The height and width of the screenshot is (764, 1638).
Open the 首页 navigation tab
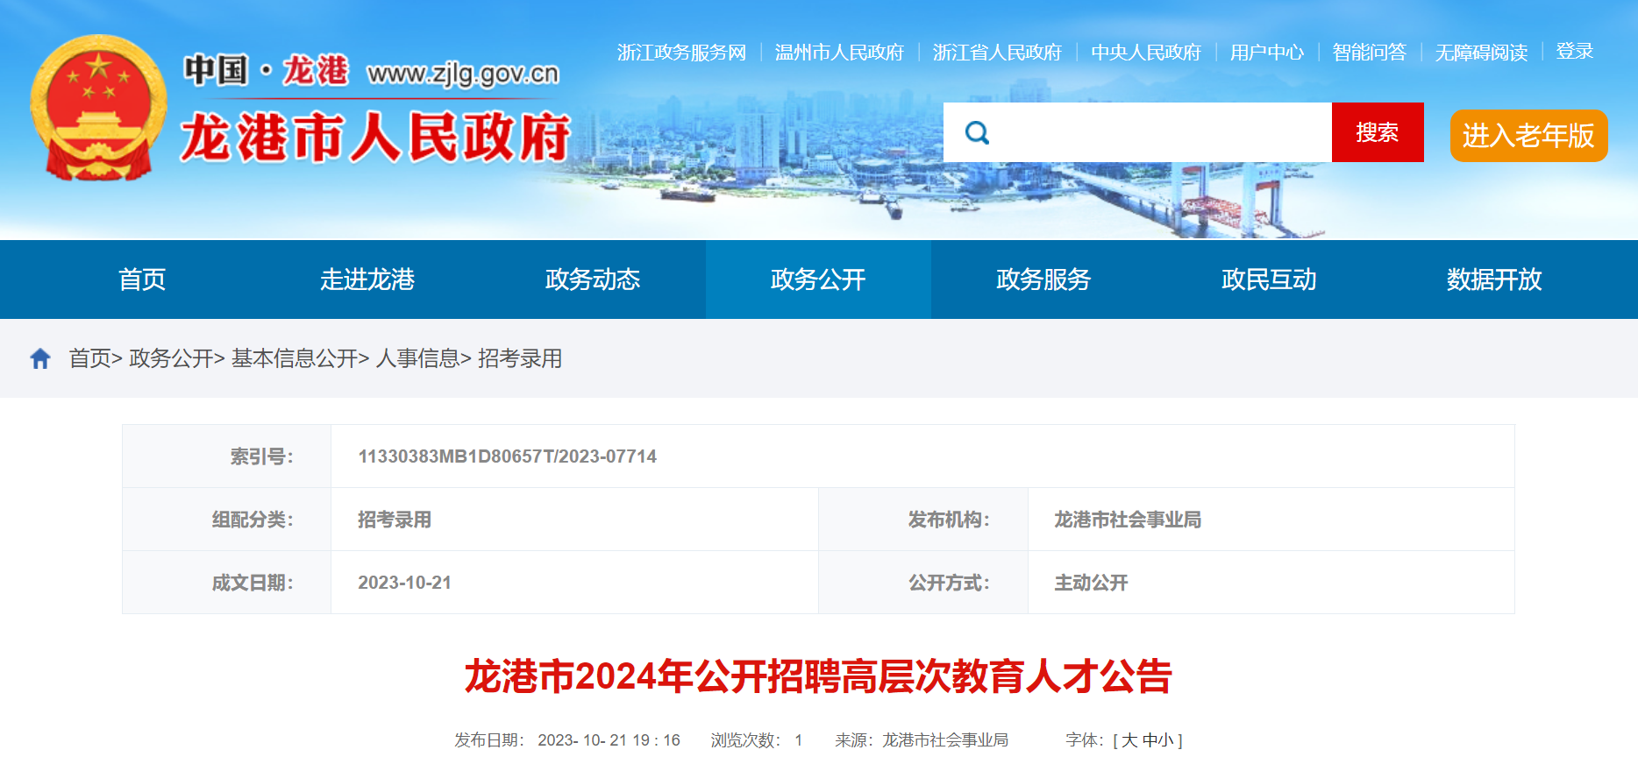point(142,279)
